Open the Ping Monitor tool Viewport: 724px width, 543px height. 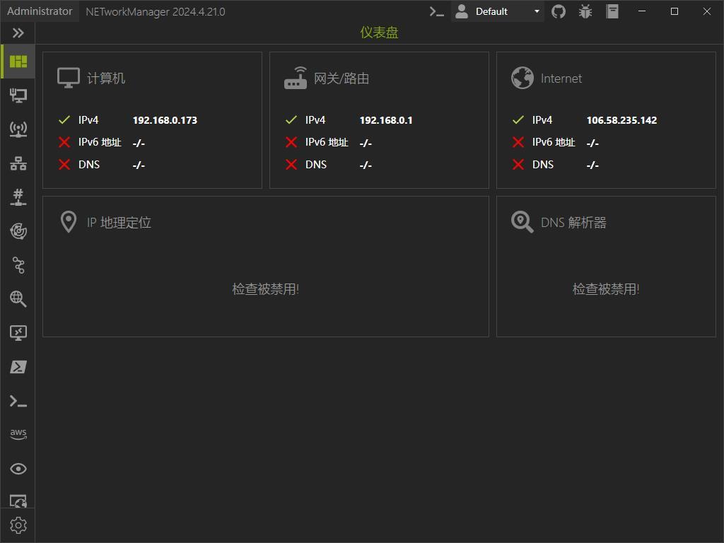click(x=18, y=231)
